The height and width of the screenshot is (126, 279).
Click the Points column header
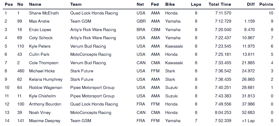266,5
